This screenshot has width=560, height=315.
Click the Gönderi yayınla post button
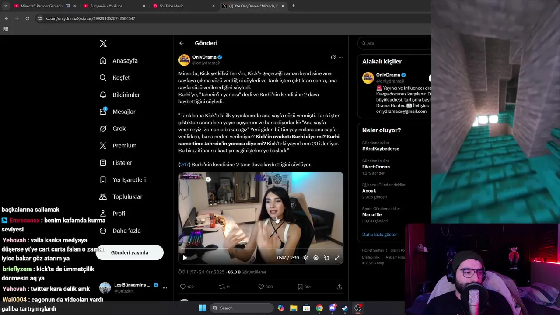point(129,252)
